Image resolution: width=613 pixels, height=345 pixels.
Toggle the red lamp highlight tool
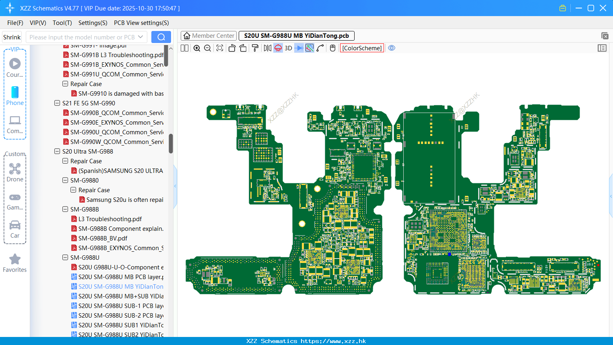278,48
